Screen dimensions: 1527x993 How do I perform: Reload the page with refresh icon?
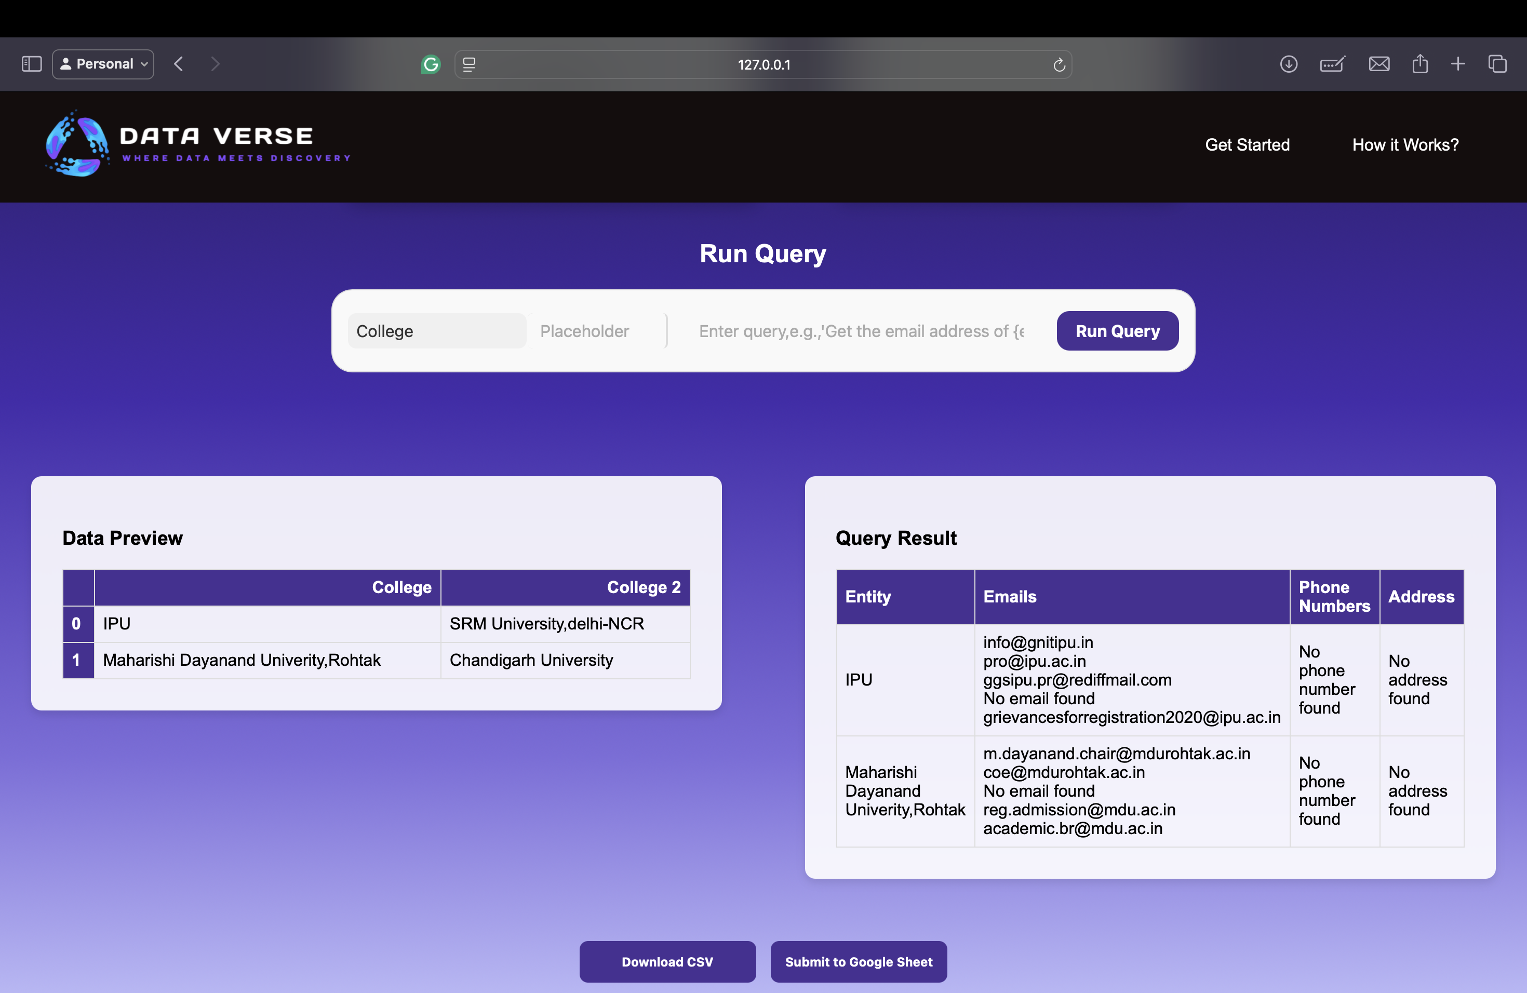point(1059,65)
